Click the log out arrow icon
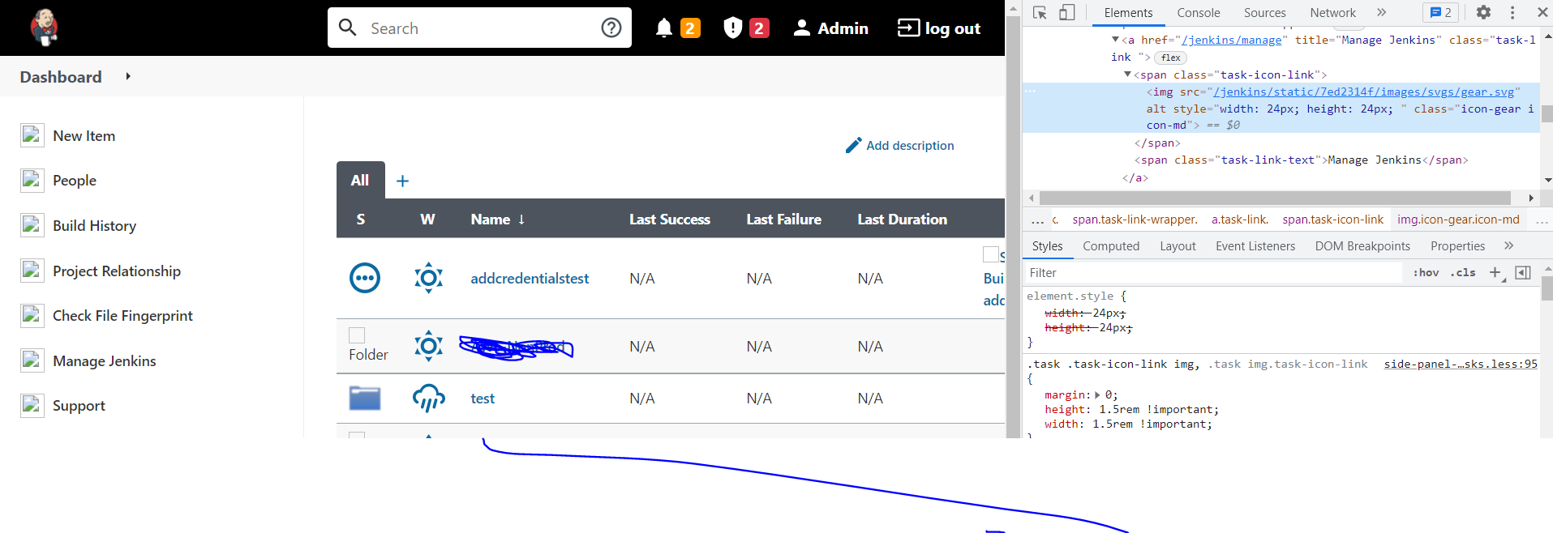 click(908, 28)
